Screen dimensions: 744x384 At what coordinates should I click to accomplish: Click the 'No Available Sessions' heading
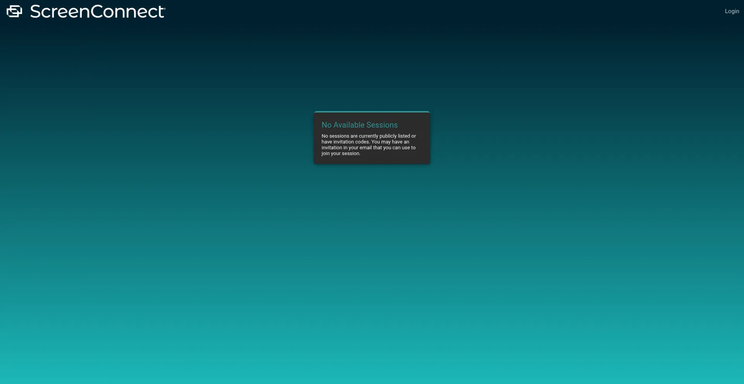(359, 125)
